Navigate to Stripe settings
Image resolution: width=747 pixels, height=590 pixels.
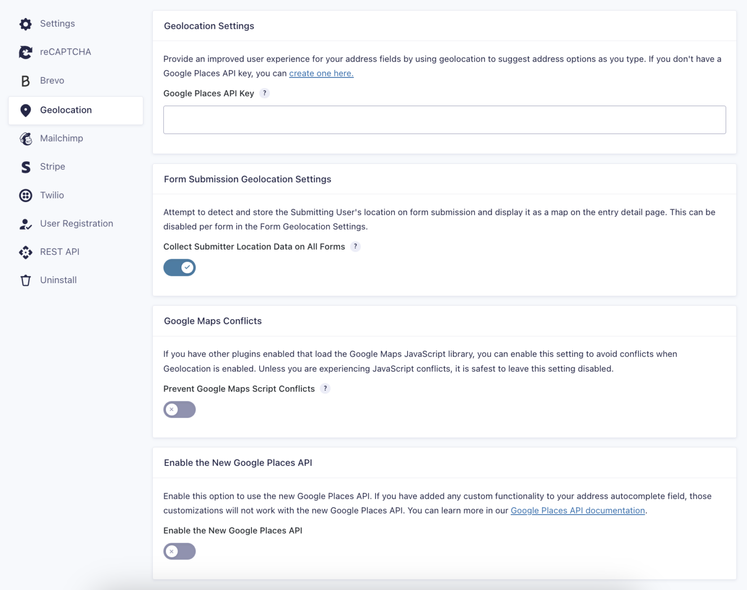pyautogui.click(x=76, y=167)
